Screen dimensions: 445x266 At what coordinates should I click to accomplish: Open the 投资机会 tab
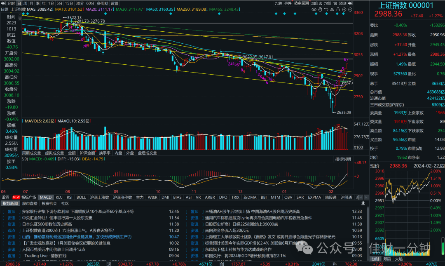click(x=49, y=203)
